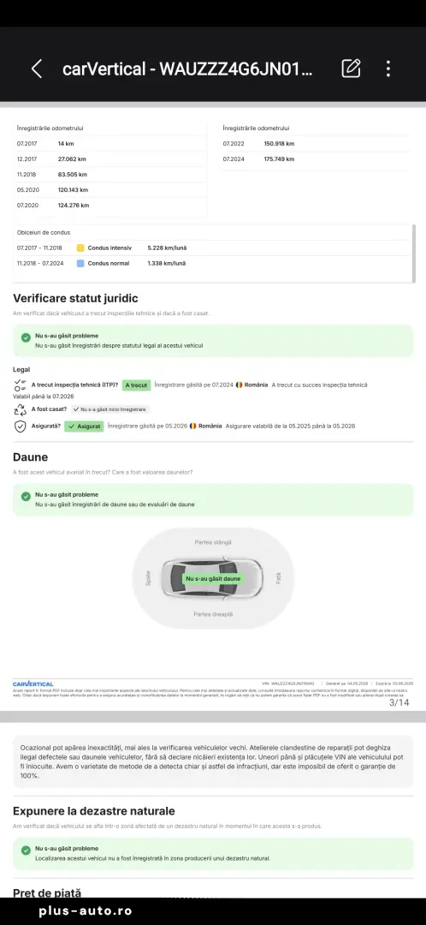Click the checklist icon beside A trecut inspecția tehnică
This screenshot has width=426, height=925.
click(20, 385)
